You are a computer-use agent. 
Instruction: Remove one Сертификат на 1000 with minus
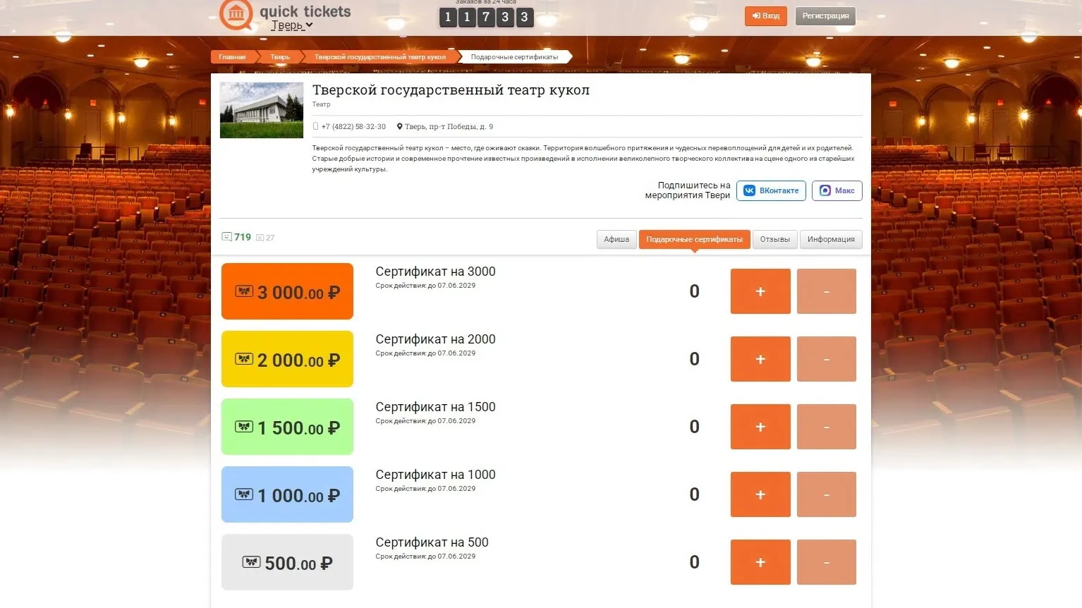(x=827, y=494)
